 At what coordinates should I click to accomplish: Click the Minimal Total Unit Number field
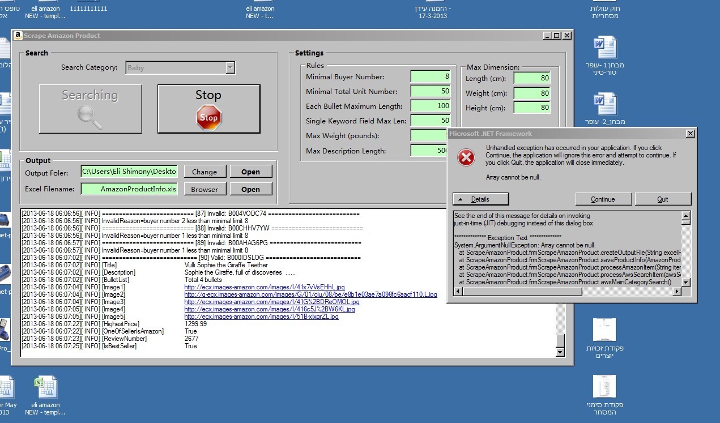(x=431, y=91)
